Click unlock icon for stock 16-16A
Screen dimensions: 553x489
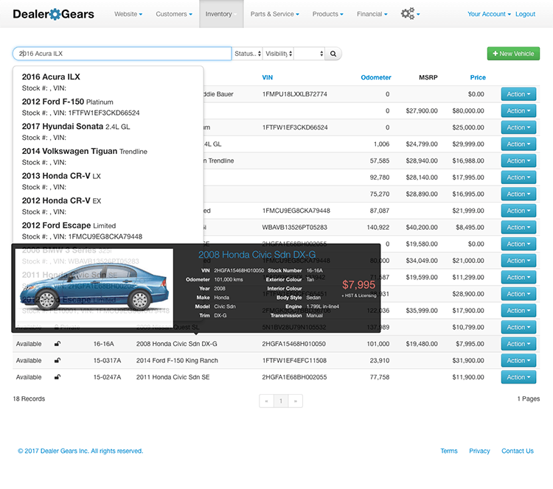[58, 344]
